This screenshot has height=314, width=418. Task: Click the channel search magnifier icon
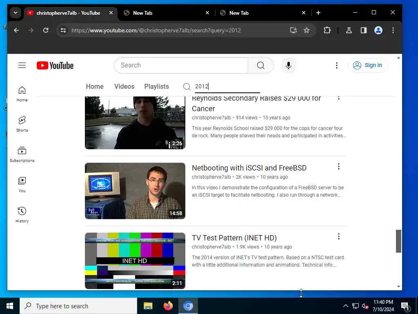pos(187,87)
